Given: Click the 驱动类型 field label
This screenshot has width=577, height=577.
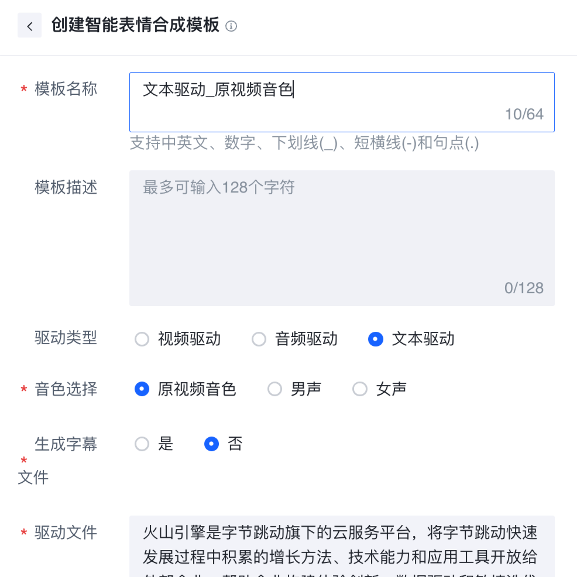Looking at the screenshot, I should [66, 338].
